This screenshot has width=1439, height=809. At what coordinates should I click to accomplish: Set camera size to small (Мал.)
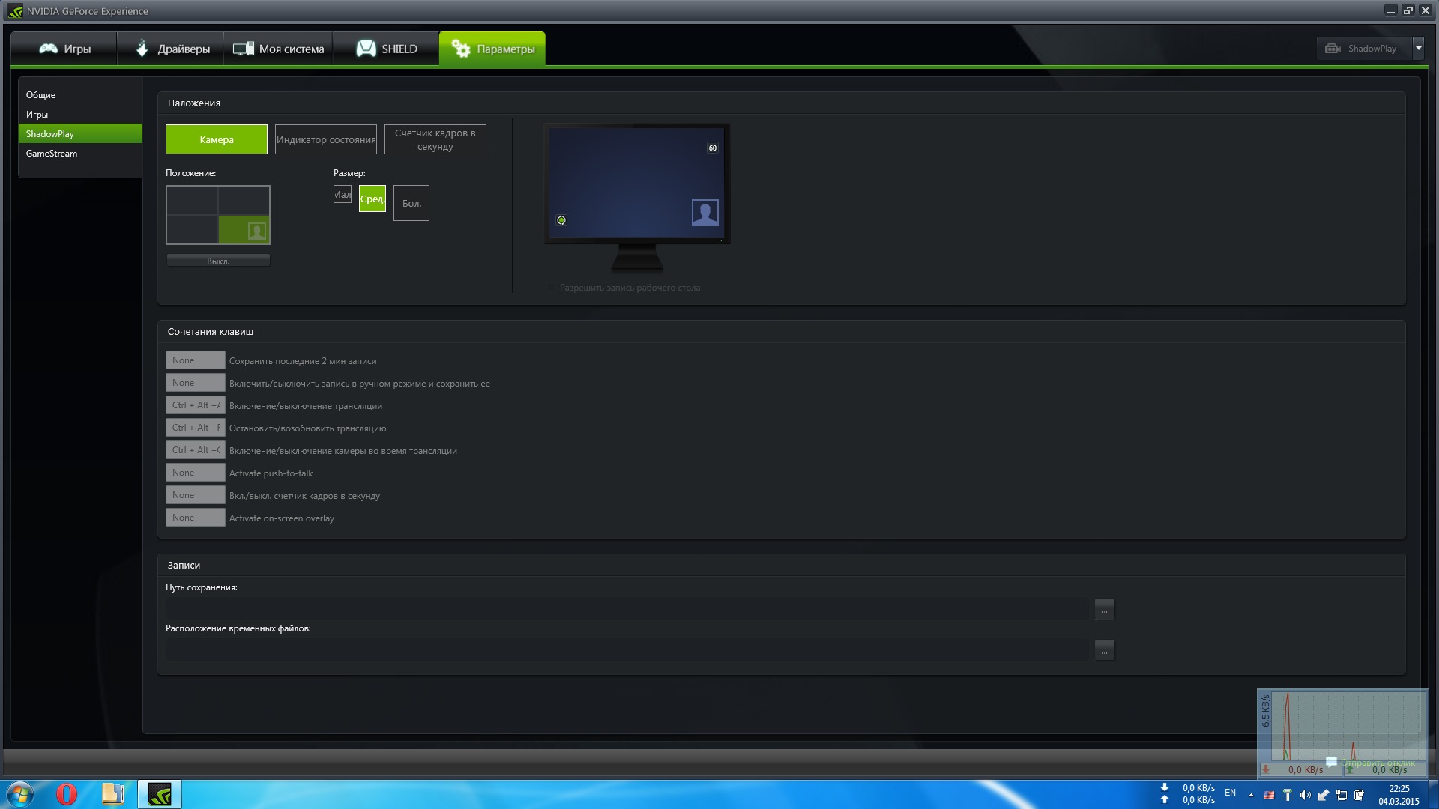click(x=343, y=195)
